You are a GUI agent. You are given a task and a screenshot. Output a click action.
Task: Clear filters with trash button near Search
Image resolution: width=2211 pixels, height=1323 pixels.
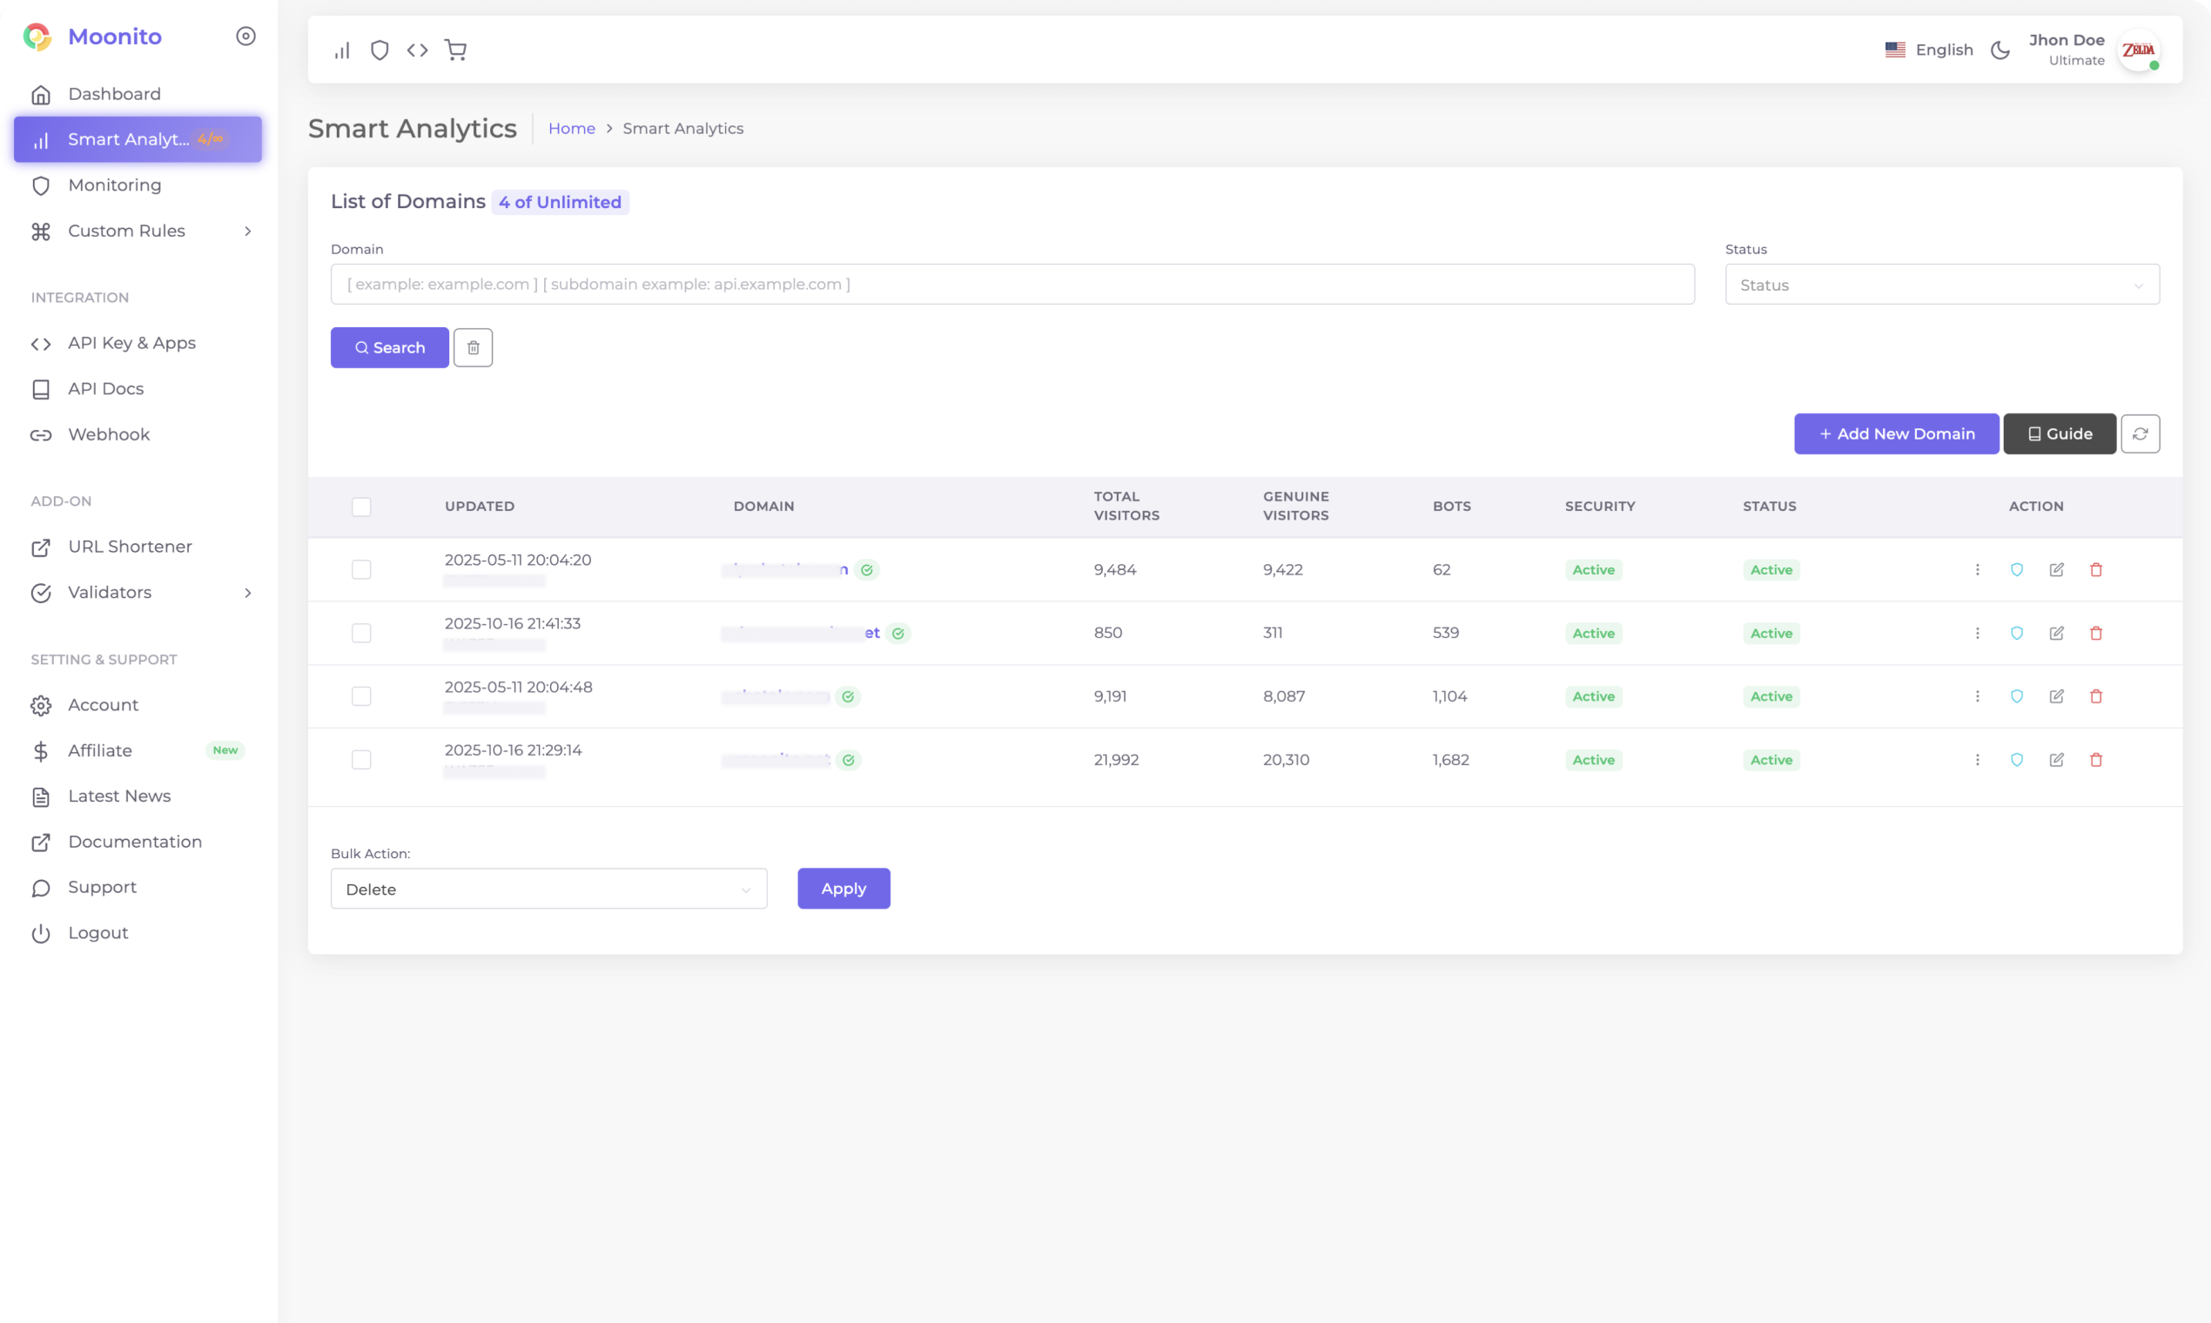coord(473,347)
